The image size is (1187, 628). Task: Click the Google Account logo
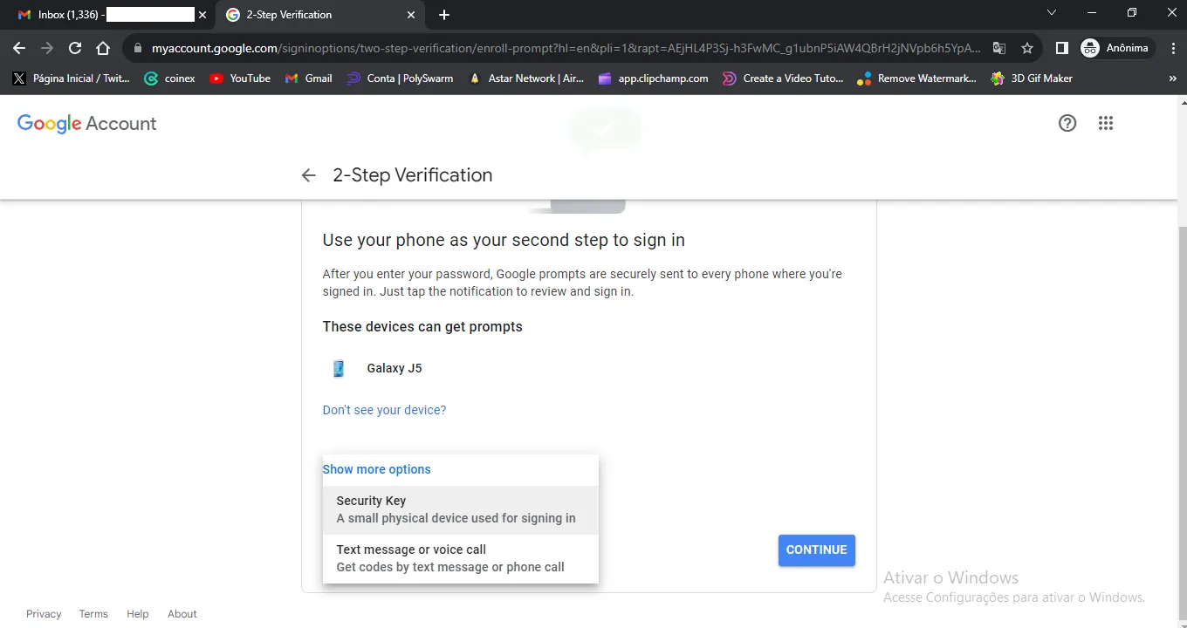[87, 124]
